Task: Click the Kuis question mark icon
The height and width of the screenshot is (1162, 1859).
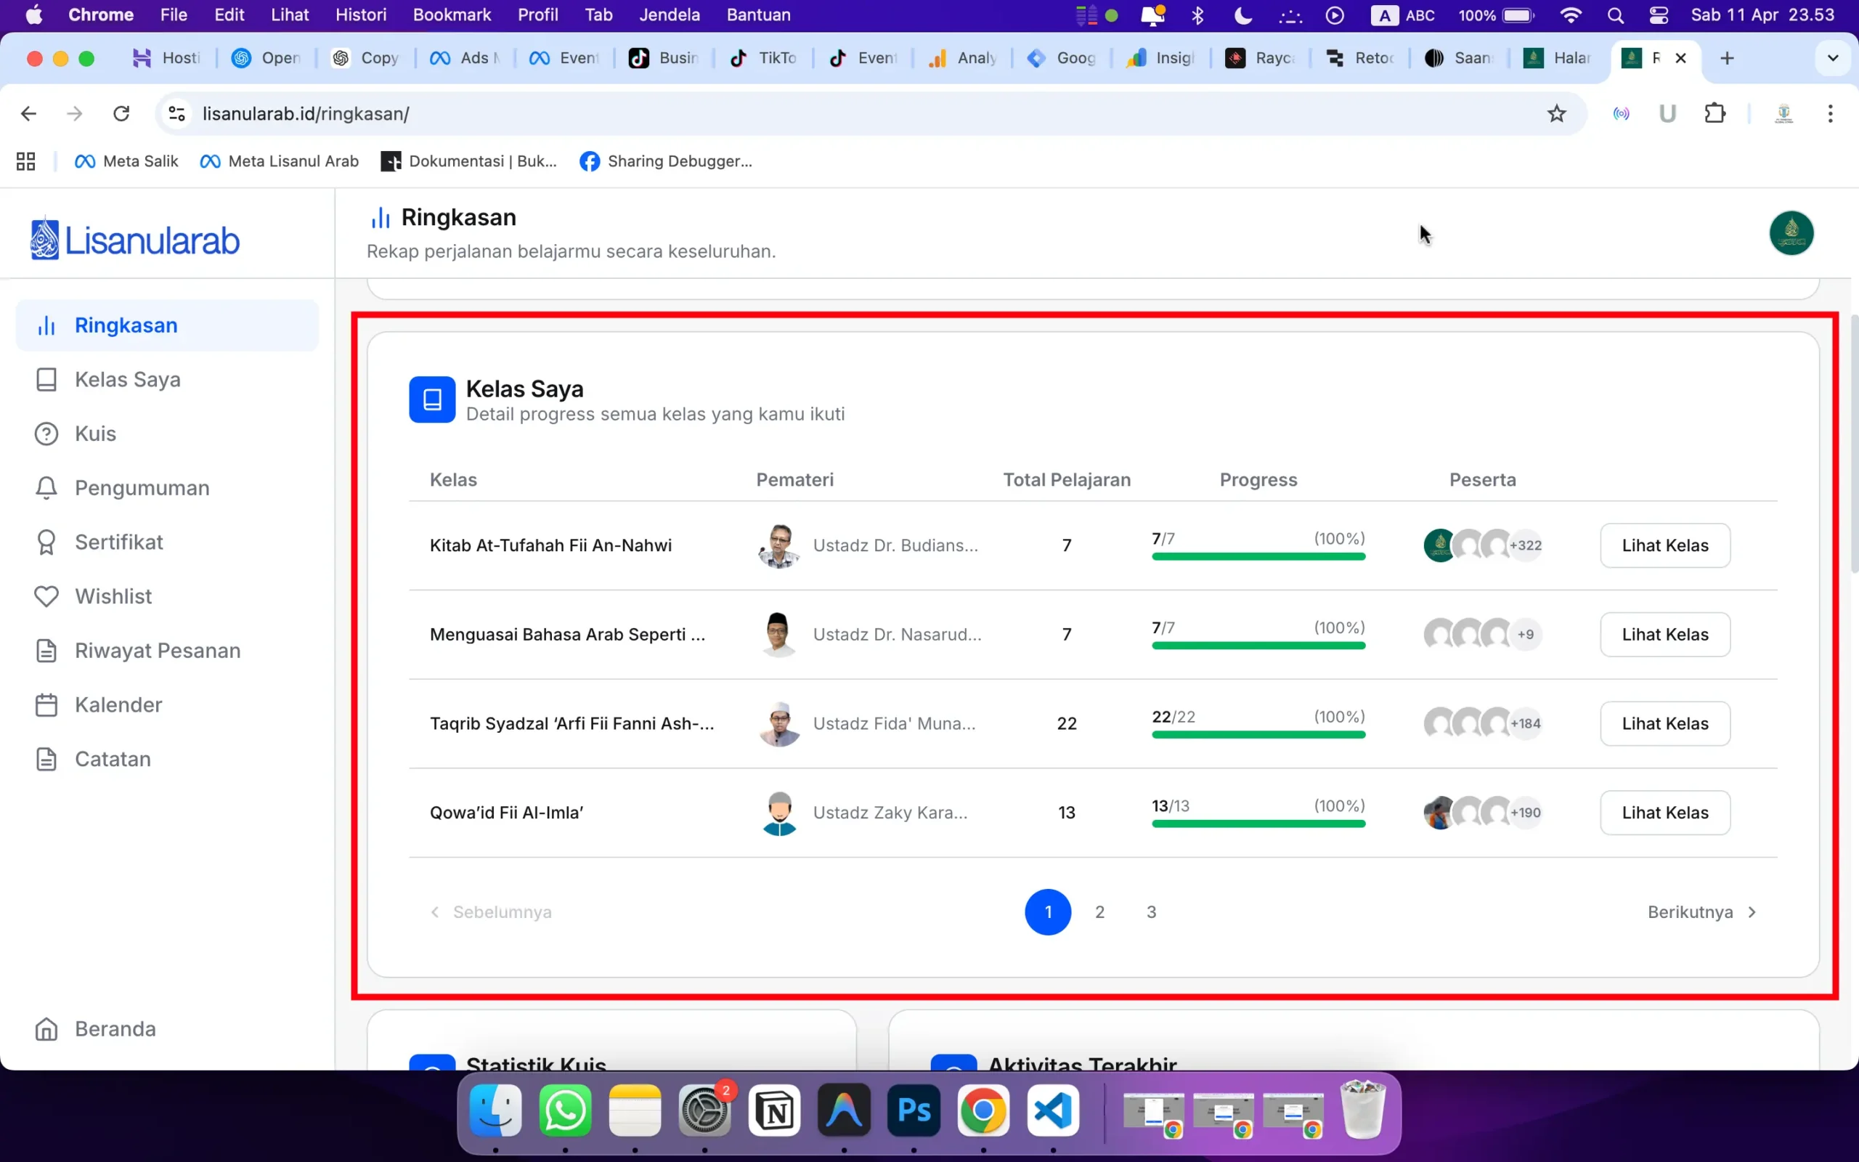Action: [x=46, y=434]
